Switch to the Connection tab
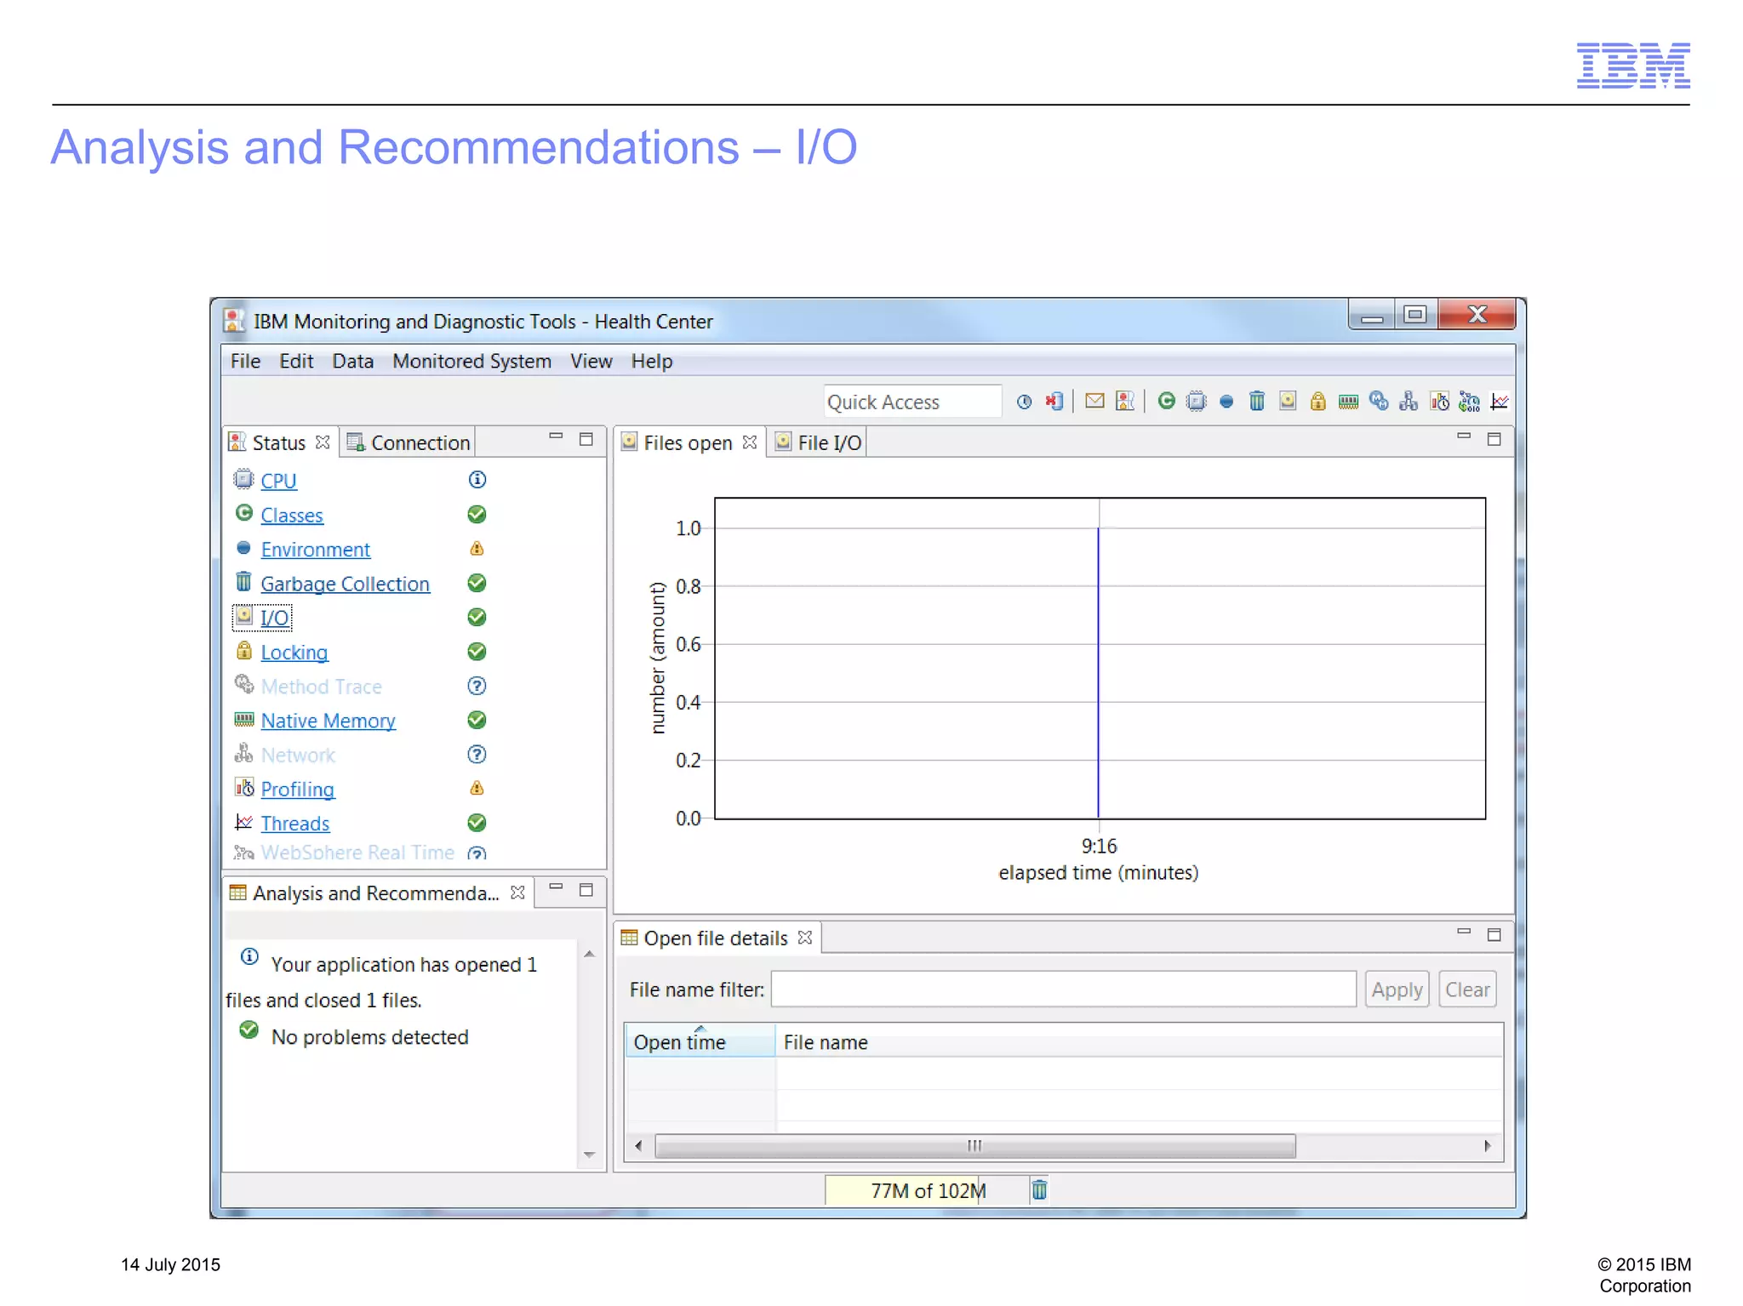The height and width of the screenshot is (1306, 1743). coord(408,442)
